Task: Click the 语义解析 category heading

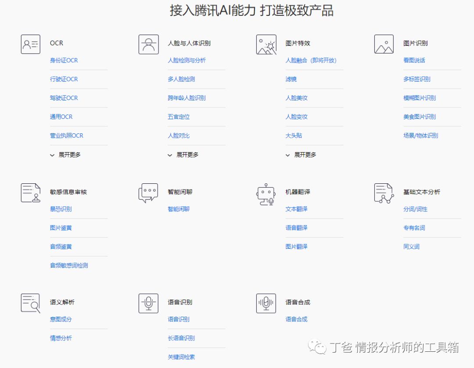Action: tap(62, 302)
